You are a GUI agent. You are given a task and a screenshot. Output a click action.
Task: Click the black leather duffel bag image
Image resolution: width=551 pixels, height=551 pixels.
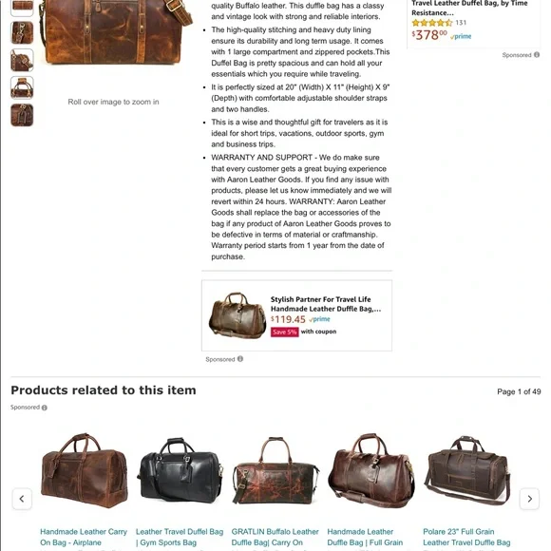point(180,470)
